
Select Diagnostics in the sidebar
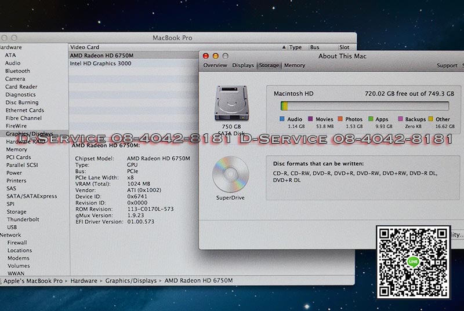(20, 94)
